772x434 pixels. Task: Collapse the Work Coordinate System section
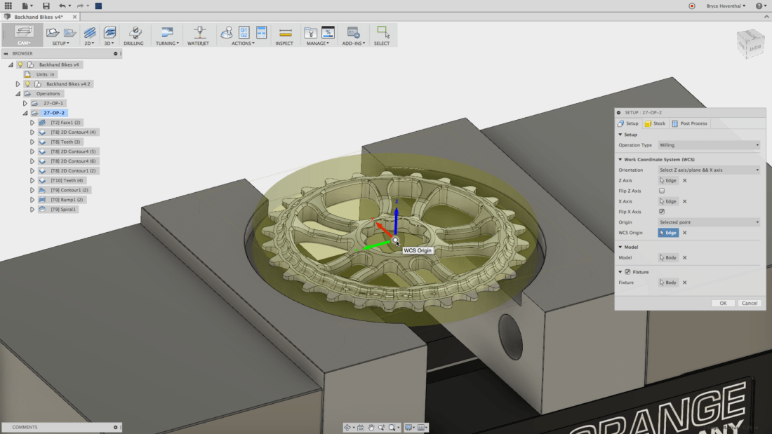(620, 159)
